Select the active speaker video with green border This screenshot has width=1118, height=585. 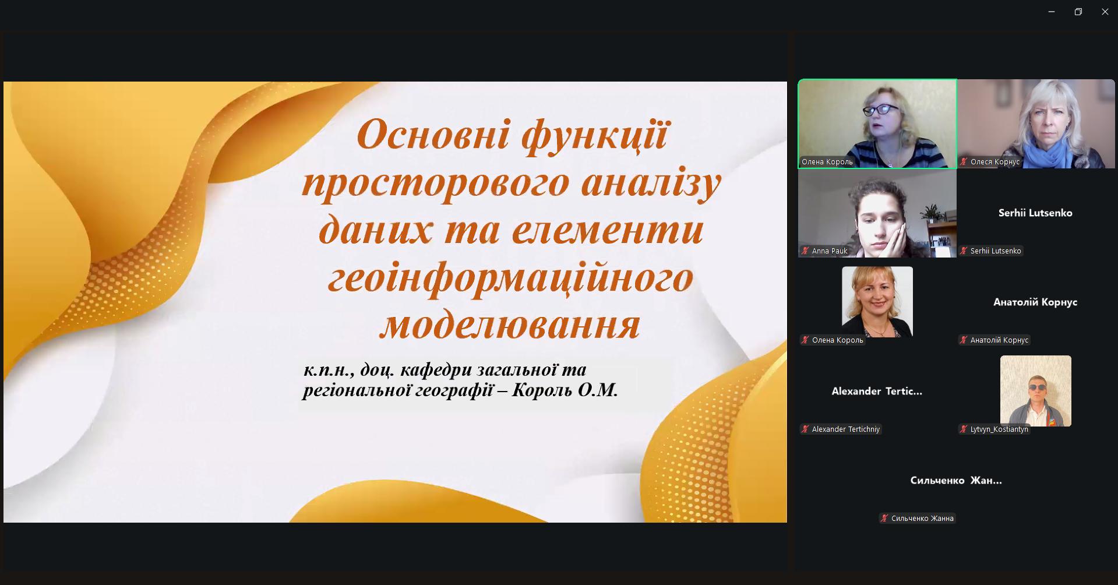coord(877,123)
